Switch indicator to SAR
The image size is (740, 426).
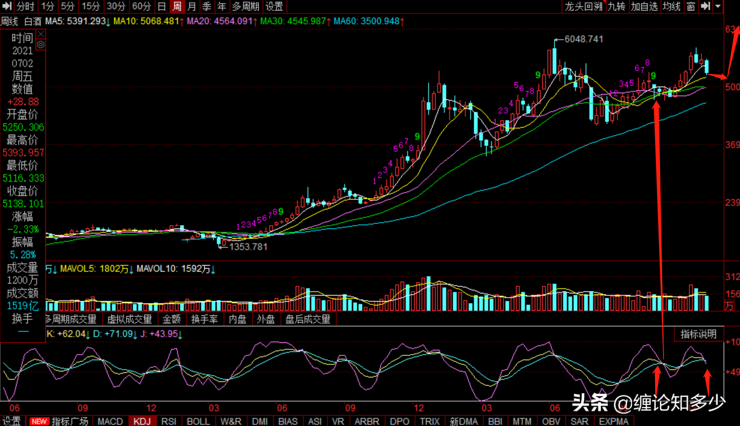coord(580,421)
